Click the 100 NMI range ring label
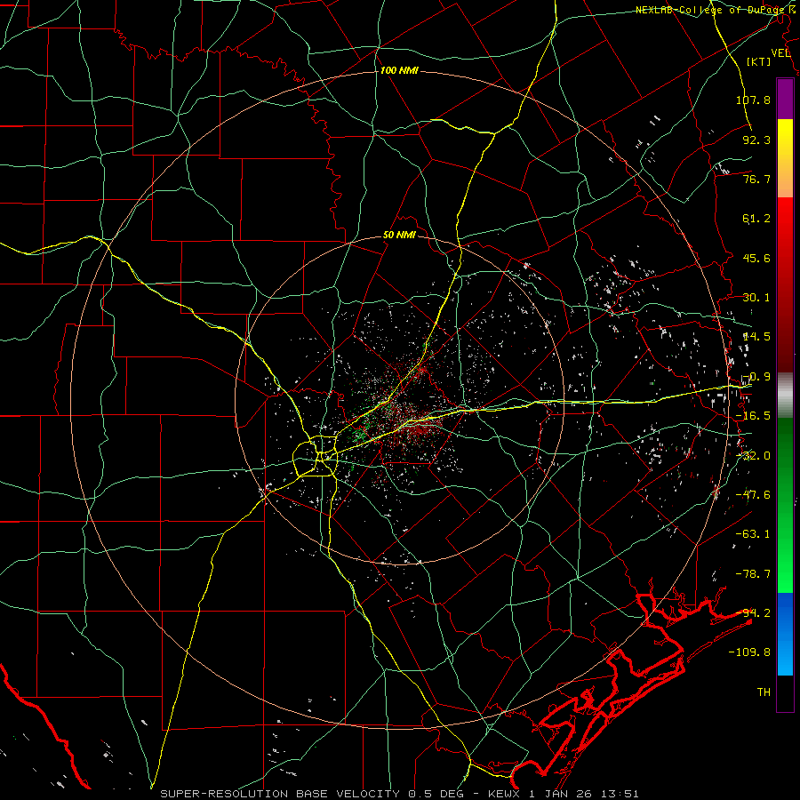Viewport: 800px width, 800px height. pos(399,70)
